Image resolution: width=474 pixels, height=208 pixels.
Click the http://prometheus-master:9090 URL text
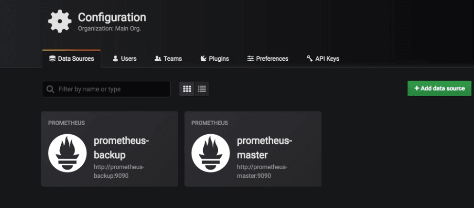click(262, 171)
